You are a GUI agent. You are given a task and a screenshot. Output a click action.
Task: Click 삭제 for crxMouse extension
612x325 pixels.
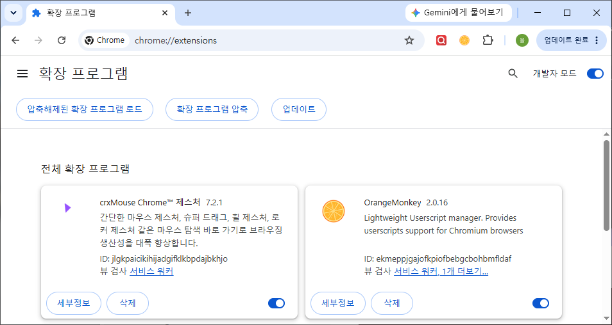(x=128, y=303)
